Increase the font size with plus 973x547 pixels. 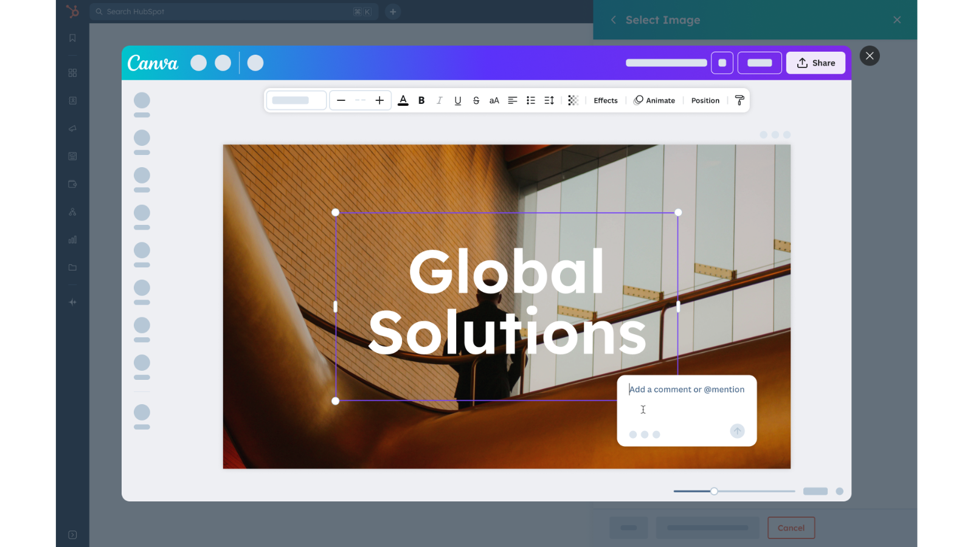point(379,100)
